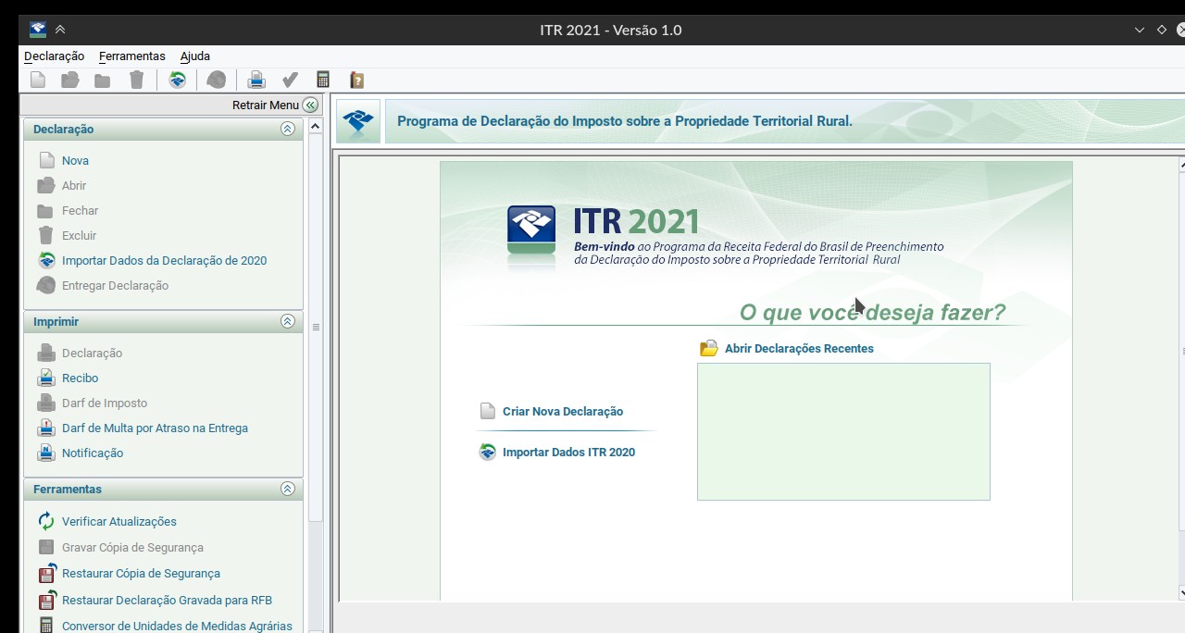Click Importar Dados da Declaração de 2020 icon
Image resolution: width=1185 pixels, height=633 pixels.
[46, 260]
